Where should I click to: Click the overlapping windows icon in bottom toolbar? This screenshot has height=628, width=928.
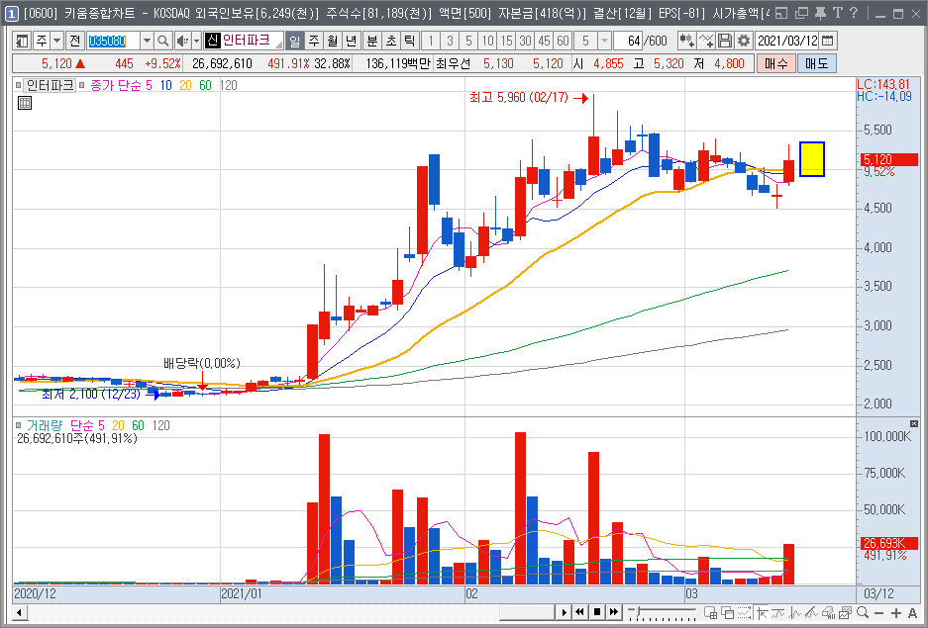[727, 612]
